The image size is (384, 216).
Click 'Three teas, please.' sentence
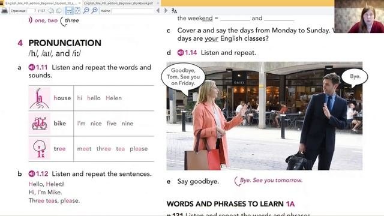54,200
